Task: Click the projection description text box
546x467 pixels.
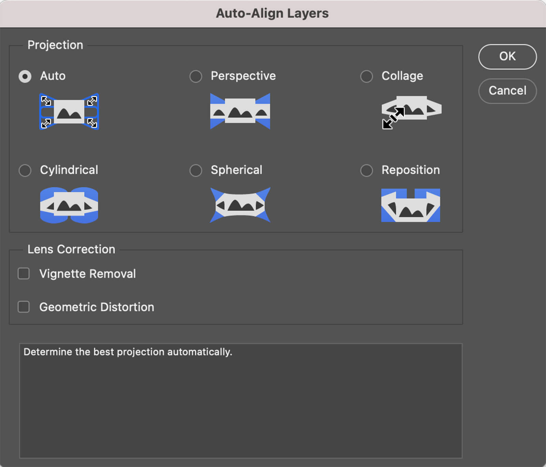Action: [241, 401]
